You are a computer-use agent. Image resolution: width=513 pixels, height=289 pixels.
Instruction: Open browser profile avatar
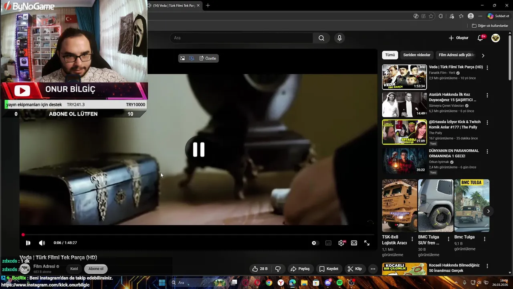(x=471, y=16)
